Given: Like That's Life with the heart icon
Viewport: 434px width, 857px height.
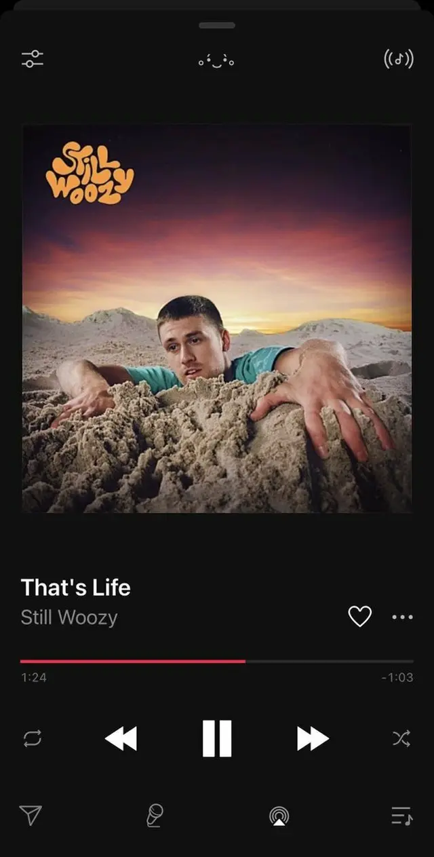Looking at the screenshot, I should [x=359, y=616].
